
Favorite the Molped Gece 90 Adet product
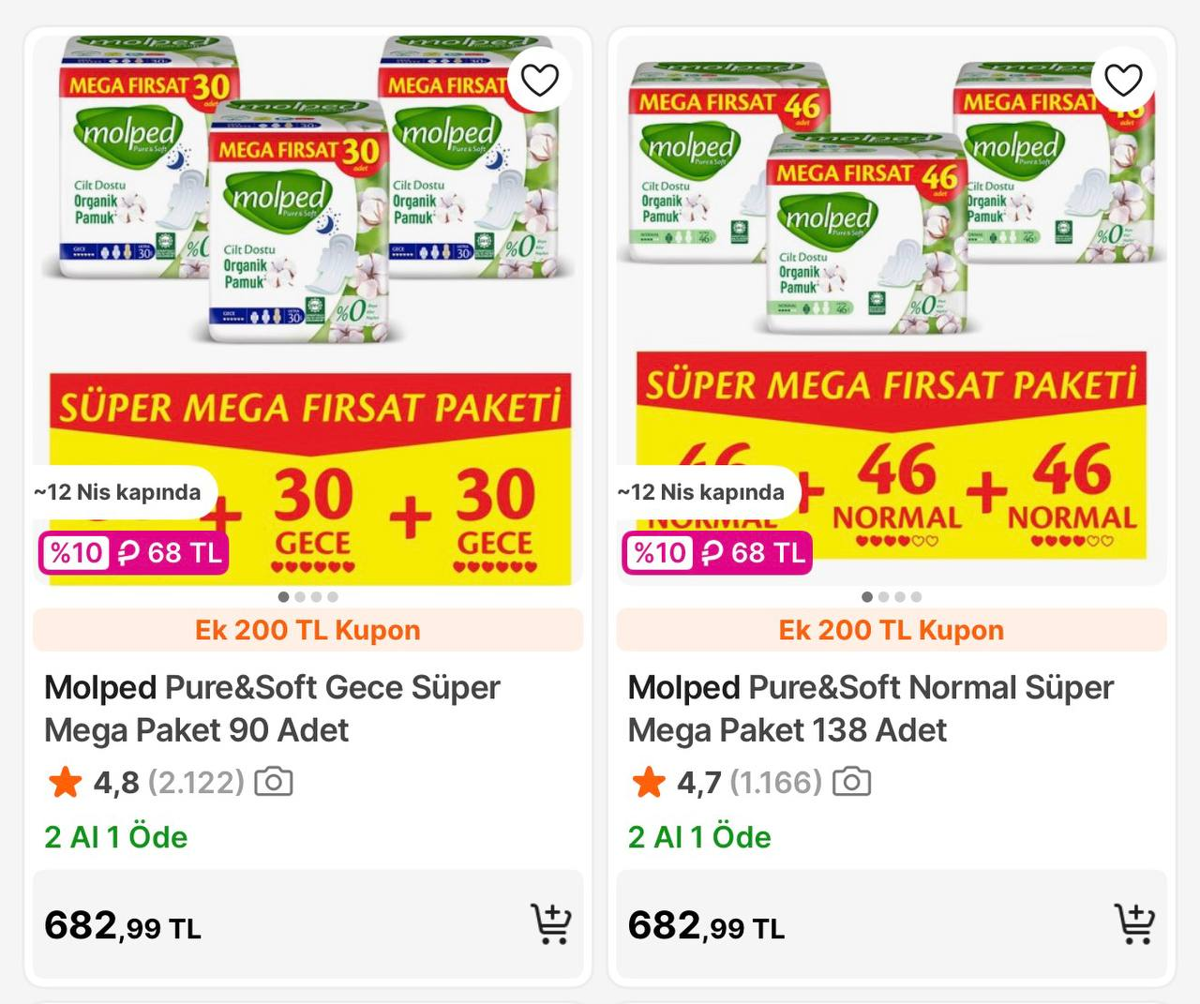539,80
